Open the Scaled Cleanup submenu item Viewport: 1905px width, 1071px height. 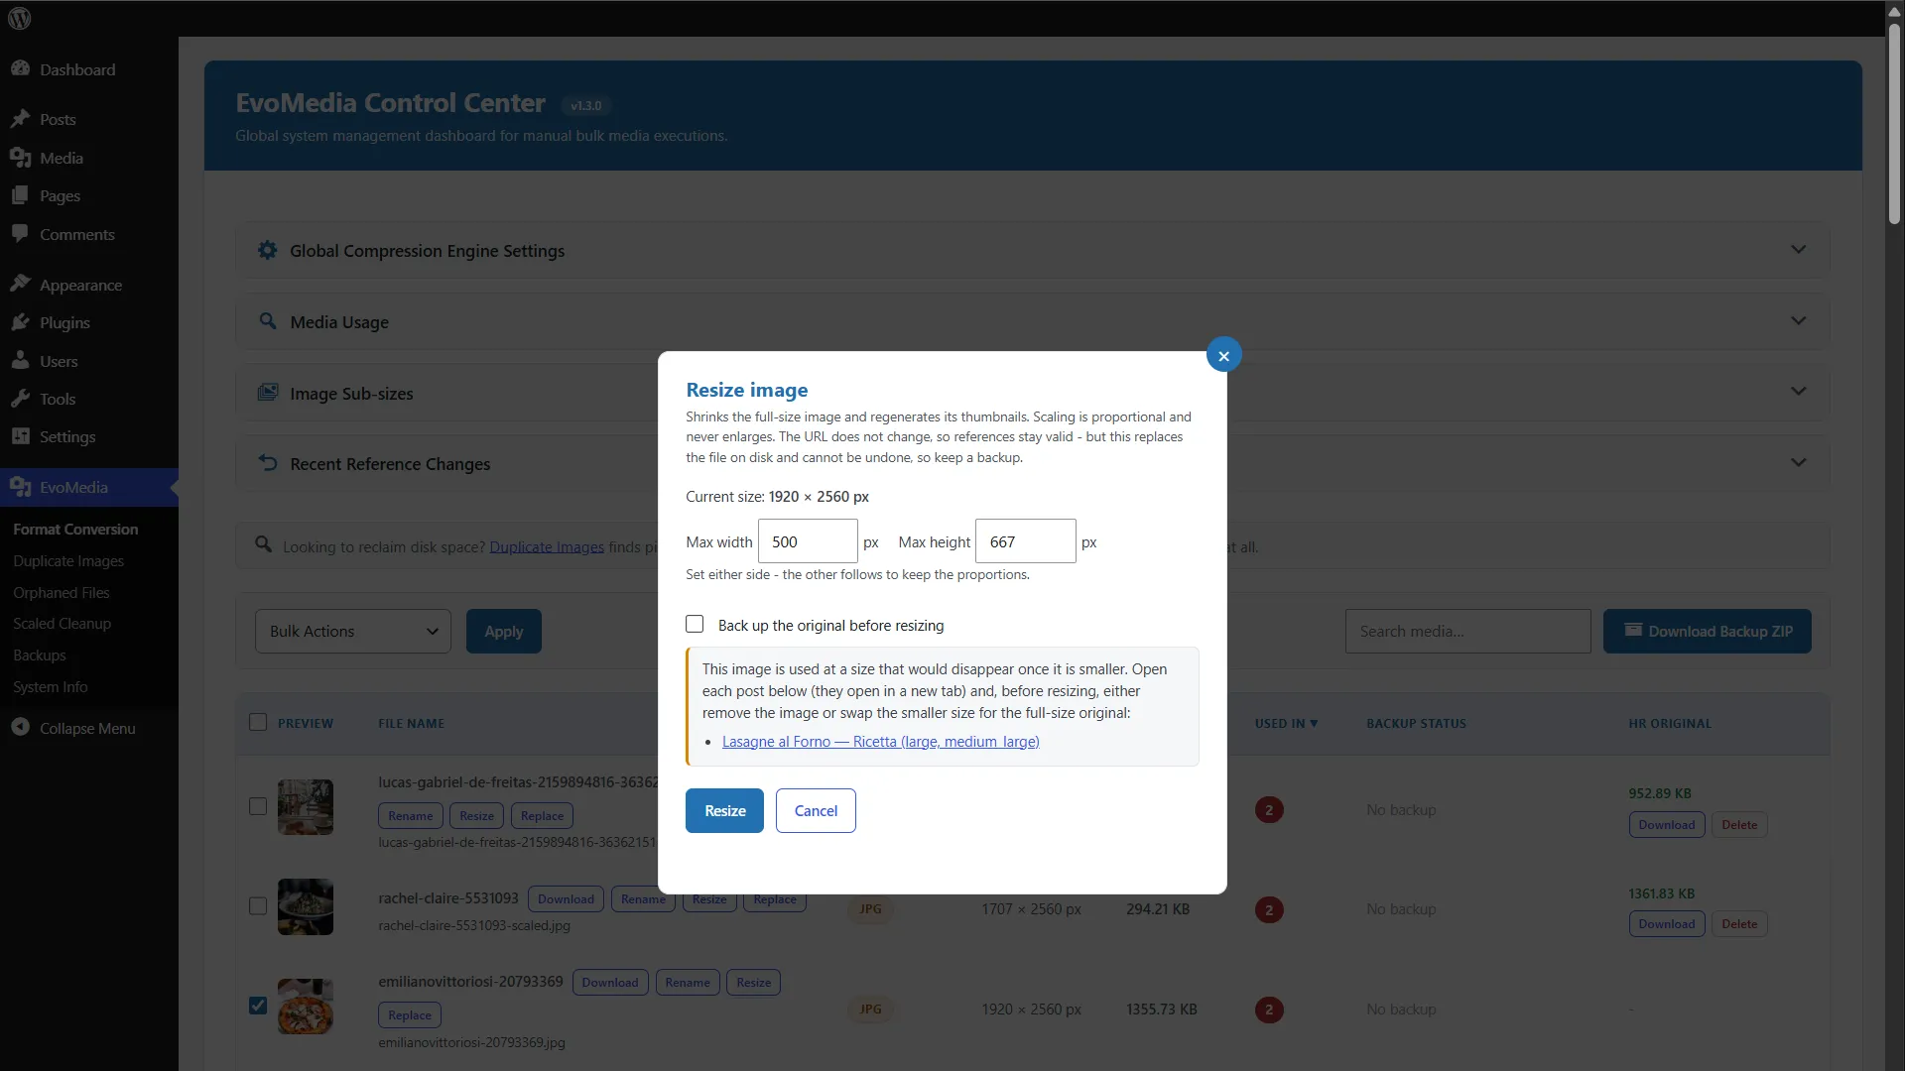[62, 623]
